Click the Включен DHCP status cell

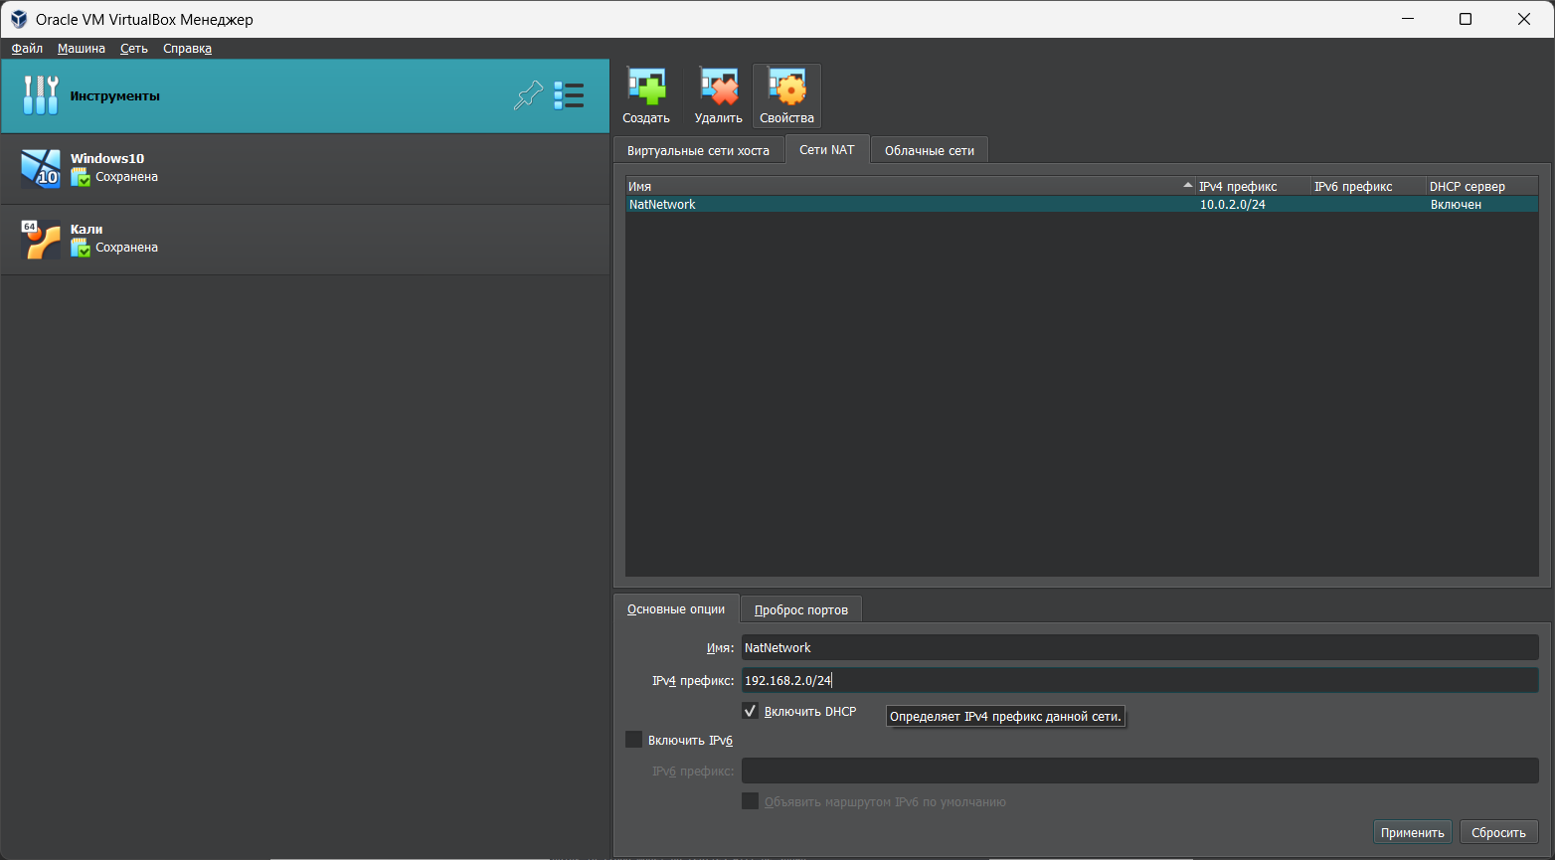click(x=1457, y=204)
